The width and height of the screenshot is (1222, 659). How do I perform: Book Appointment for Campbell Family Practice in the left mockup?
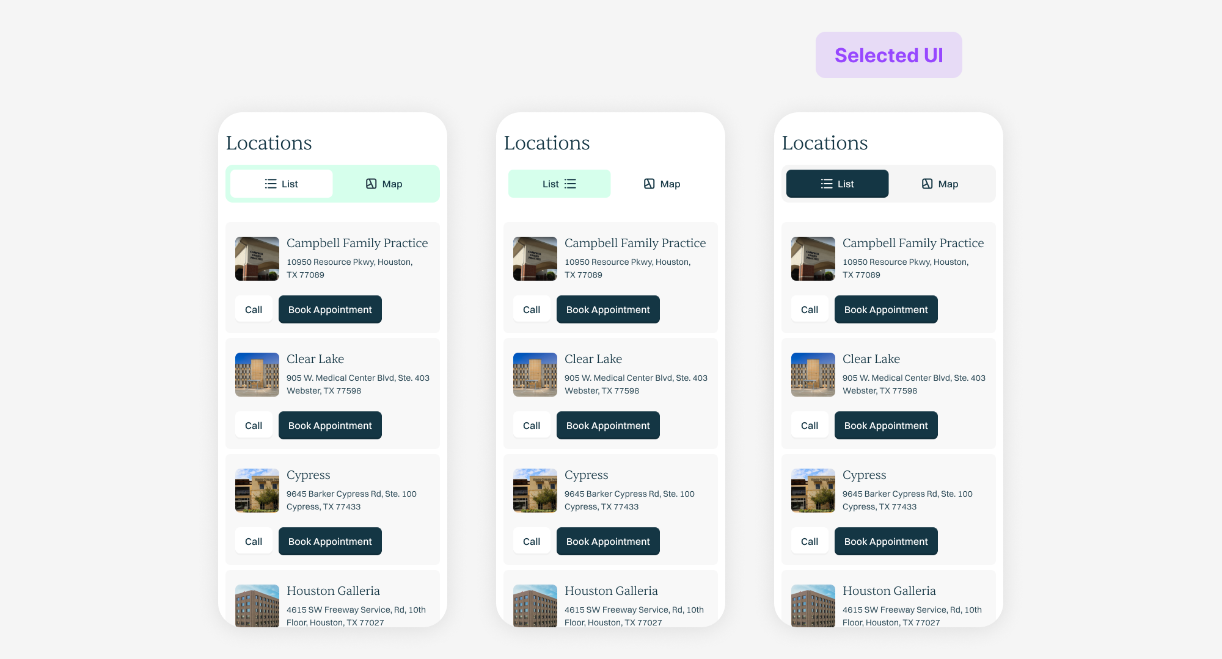330,309
